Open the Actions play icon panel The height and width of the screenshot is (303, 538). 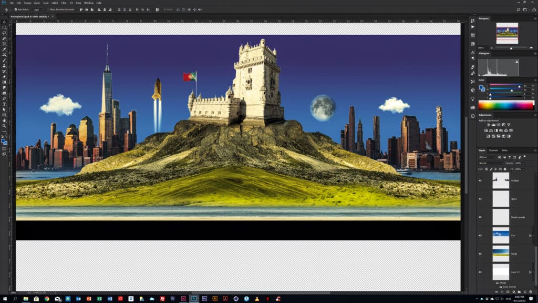click(x=473, y=27)
